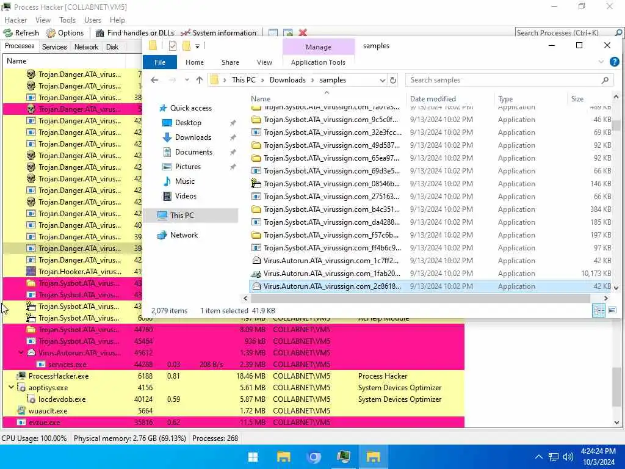Open System information in Process Hacker
Image resolution: width=625 pixels, height=469 pixels.
219,33
